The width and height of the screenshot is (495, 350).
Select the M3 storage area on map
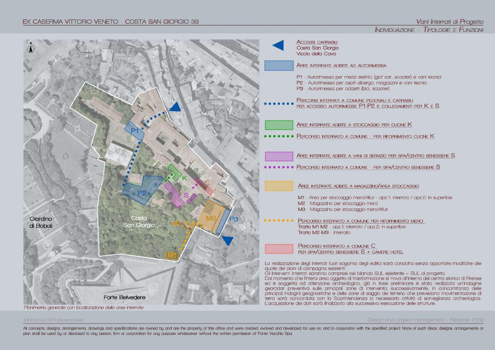(x=211, y=217)
